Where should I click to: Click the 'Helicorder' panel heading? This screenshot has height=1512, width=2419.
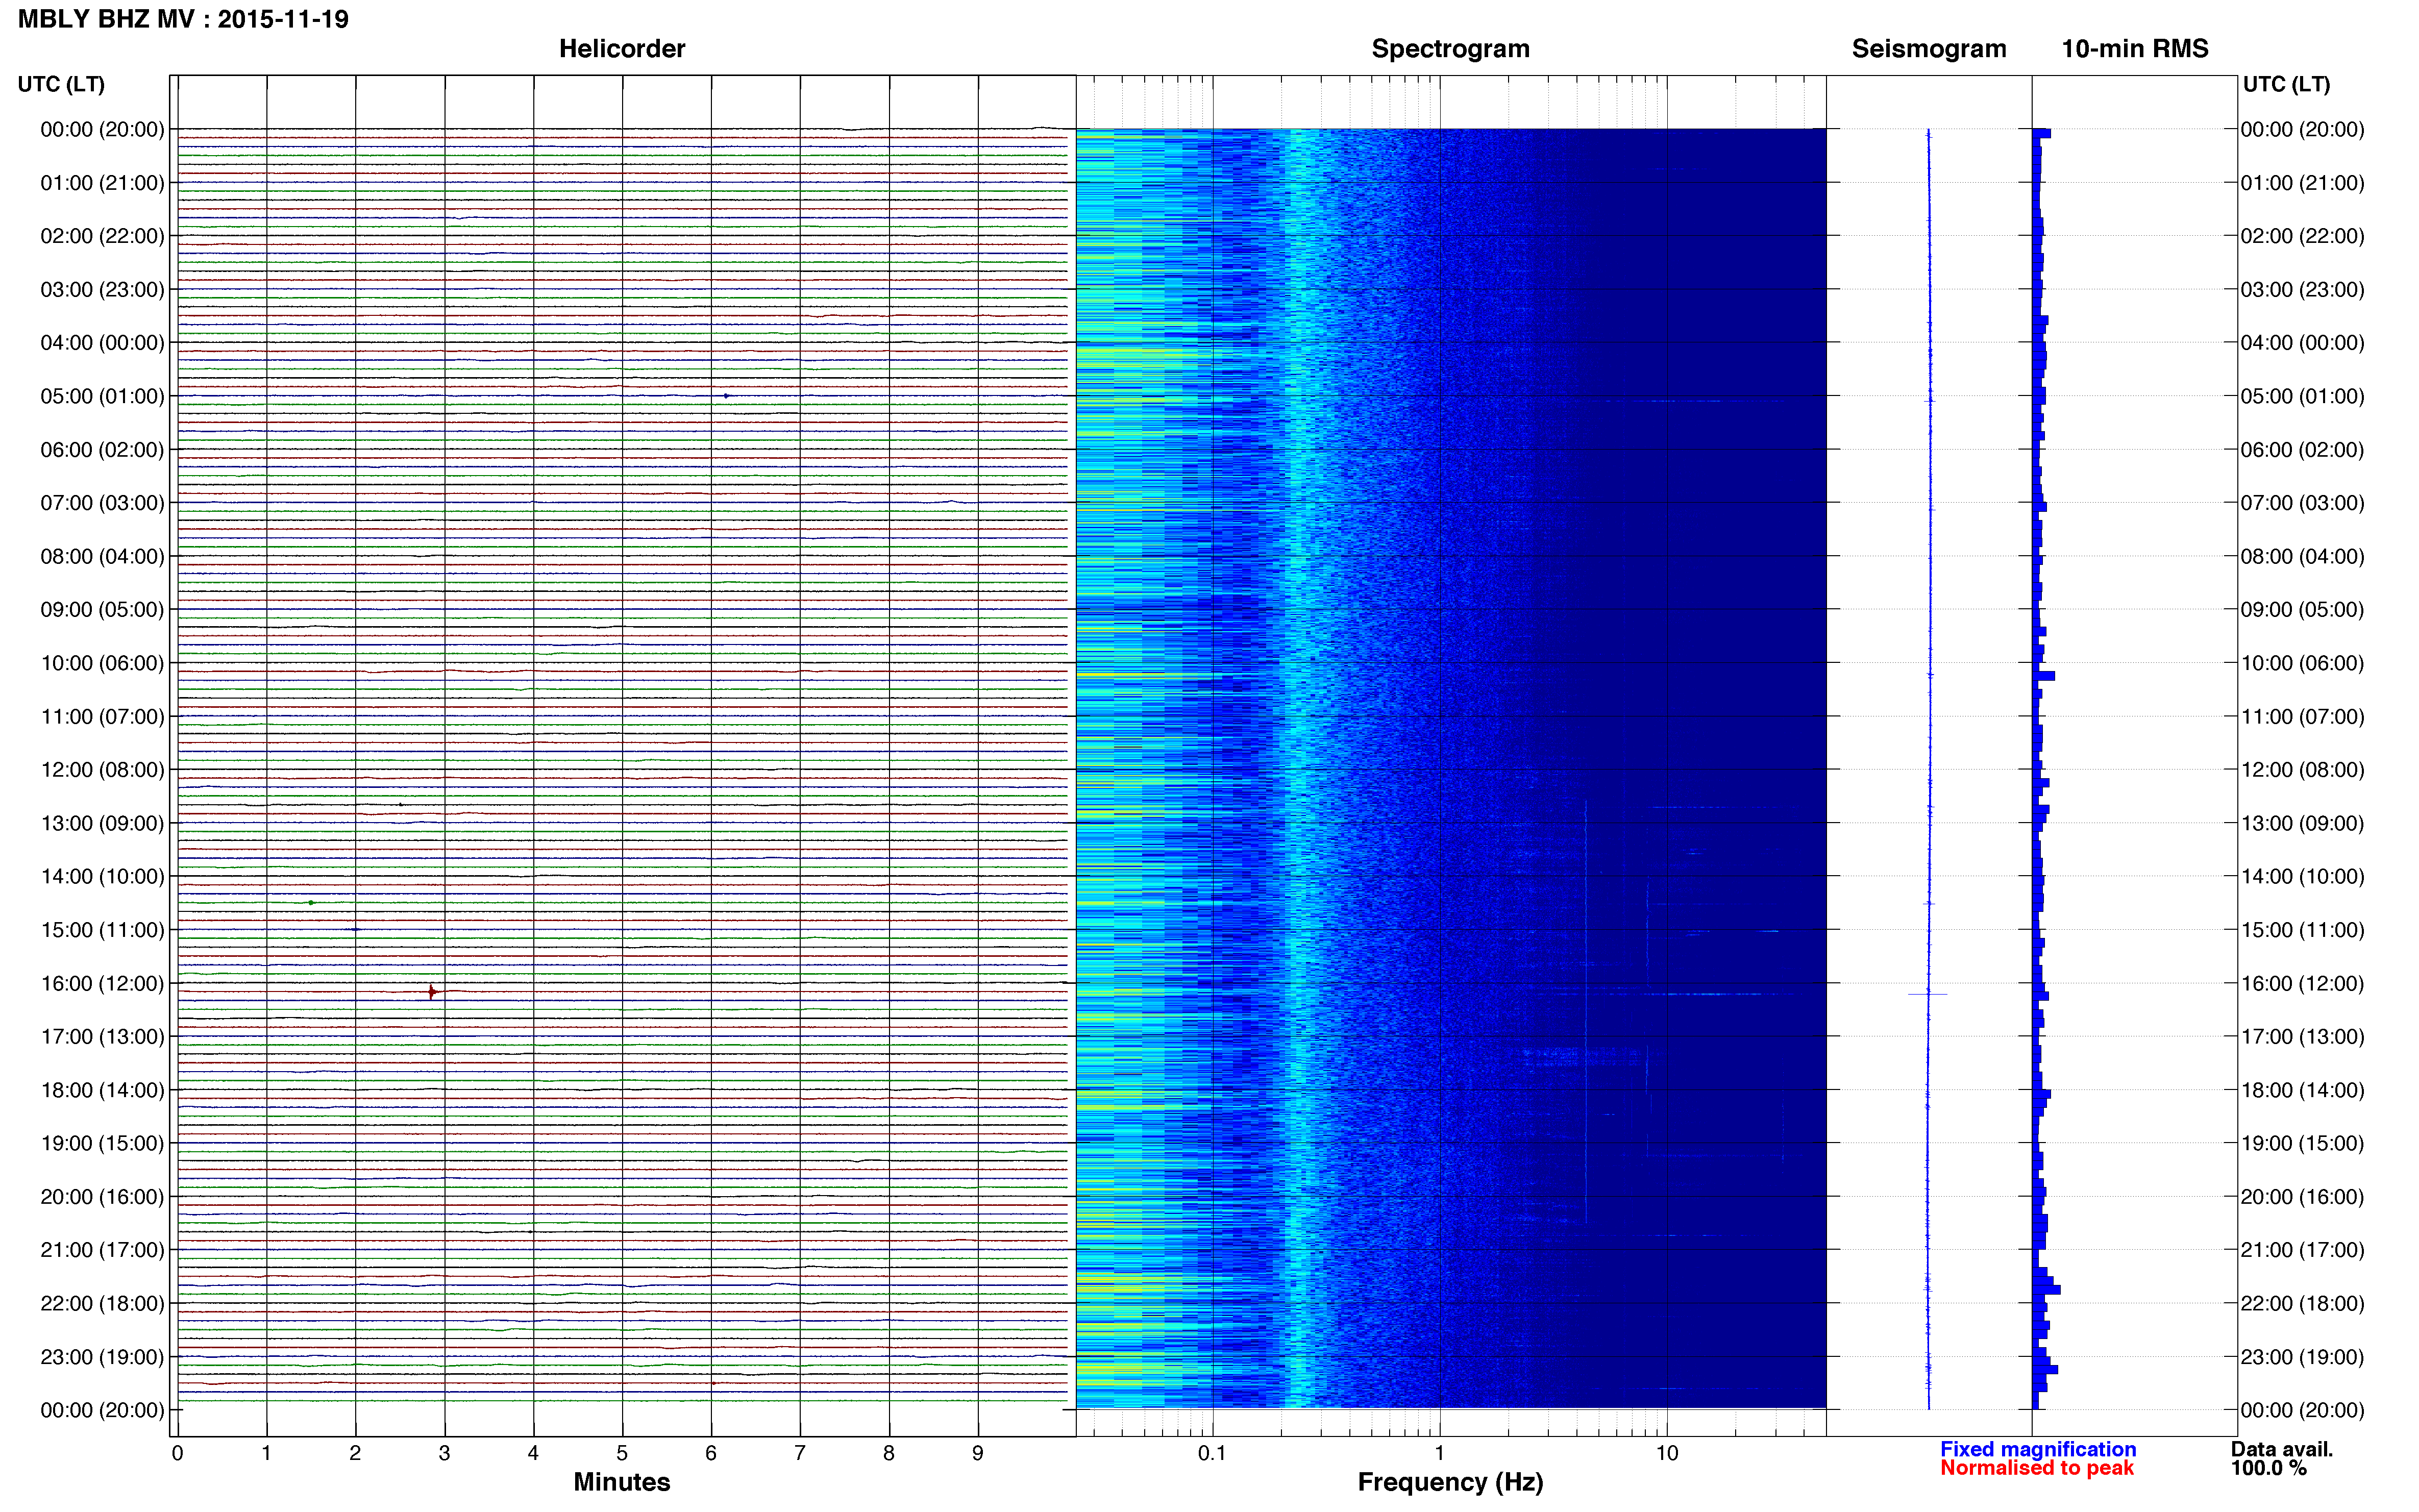[x=621, y=48]
